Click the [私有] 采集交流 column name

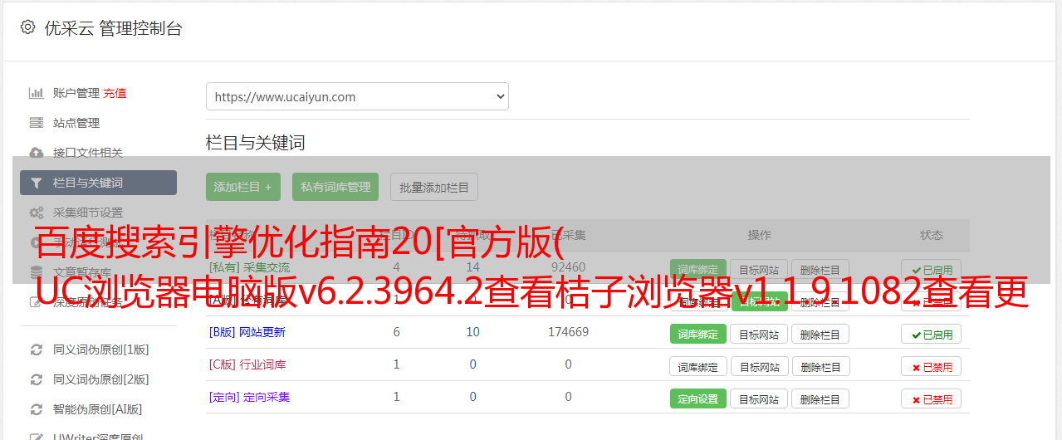point(250,267)
